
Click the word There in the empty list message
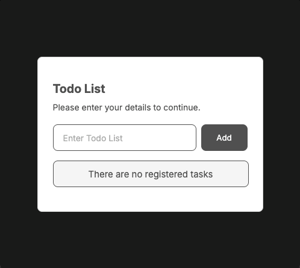pos(101,174)
